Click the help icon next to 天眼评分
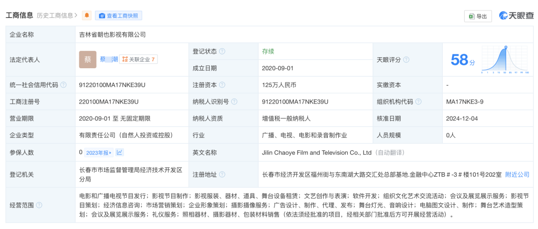The height and width of the screenshot is (229, 538). coord(406,60)
